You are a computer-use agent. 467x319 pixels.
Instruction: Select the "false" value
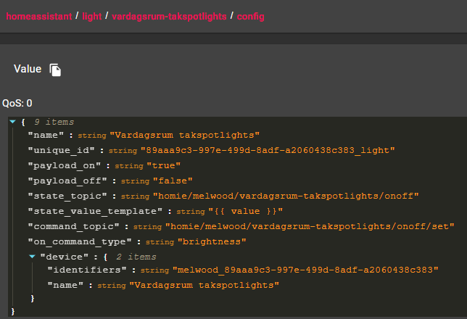(x=173, y=181)
